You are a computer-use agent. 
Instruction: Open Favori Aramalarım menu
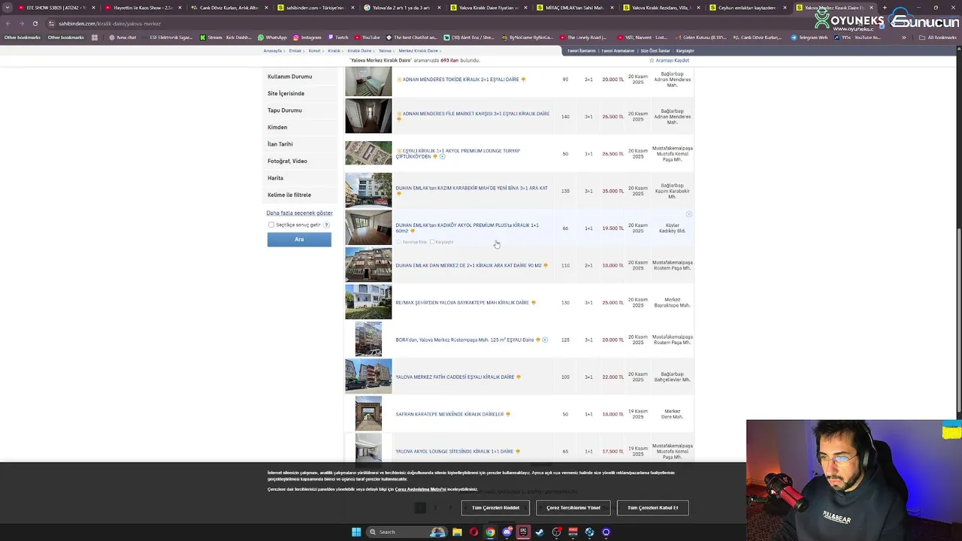pos(618,51)
